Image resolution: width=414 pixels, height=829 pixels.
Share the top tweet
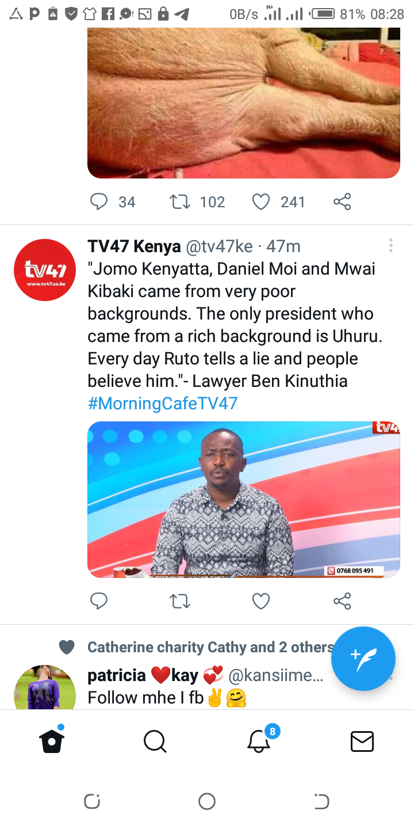click(342, 201)
